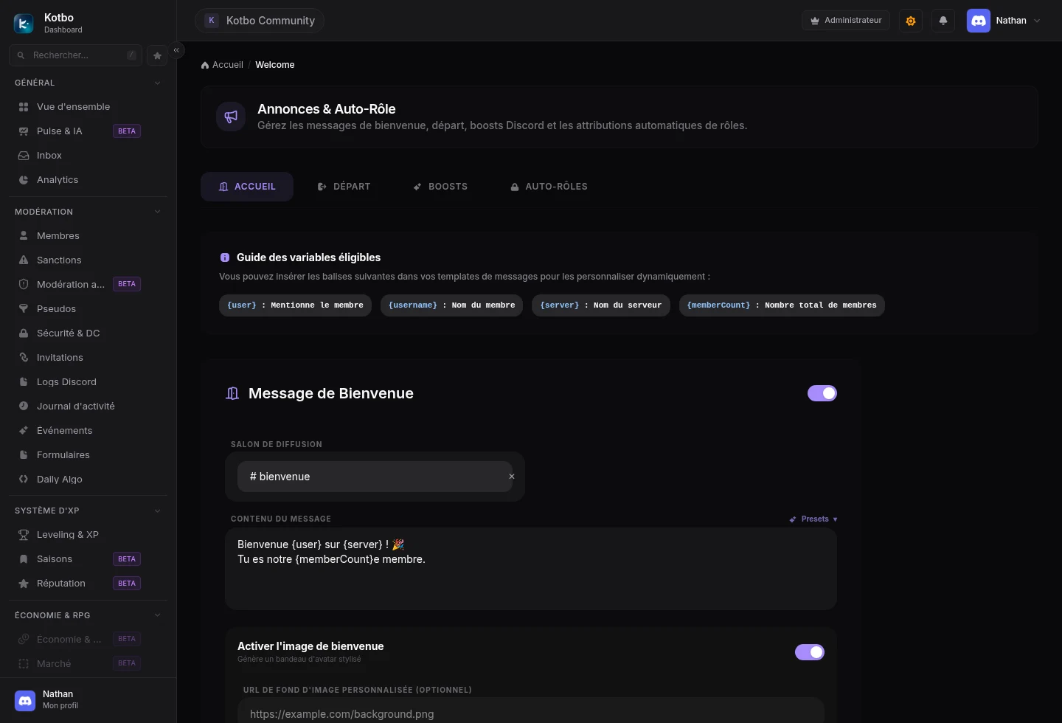
Task: Click the Administrateur badge button
Action: (846, 21)
